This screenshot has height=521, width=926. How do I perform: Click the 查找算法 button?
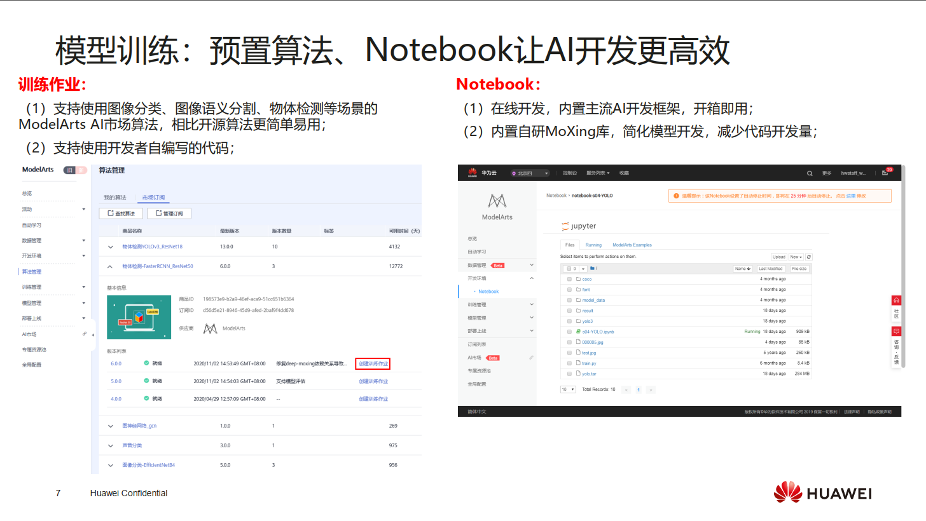tap(121, 213)
